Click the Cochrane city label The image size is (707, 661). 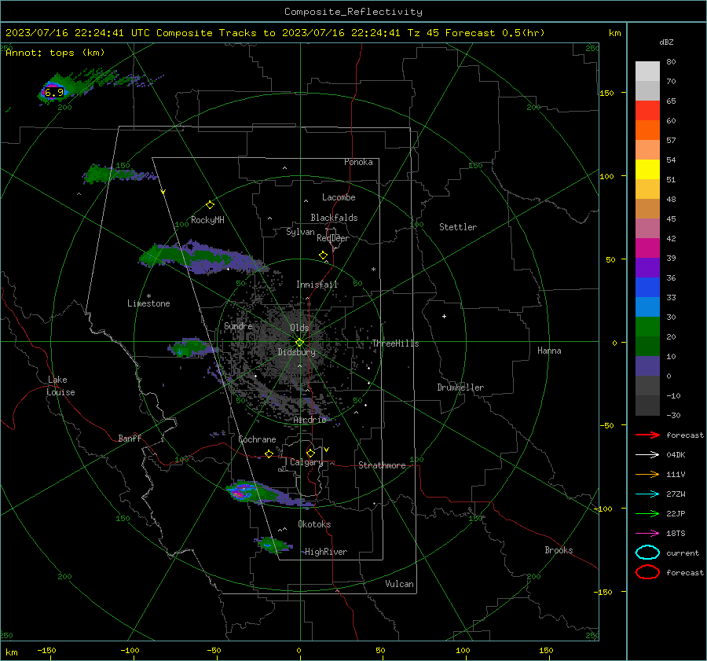[257, 439]
